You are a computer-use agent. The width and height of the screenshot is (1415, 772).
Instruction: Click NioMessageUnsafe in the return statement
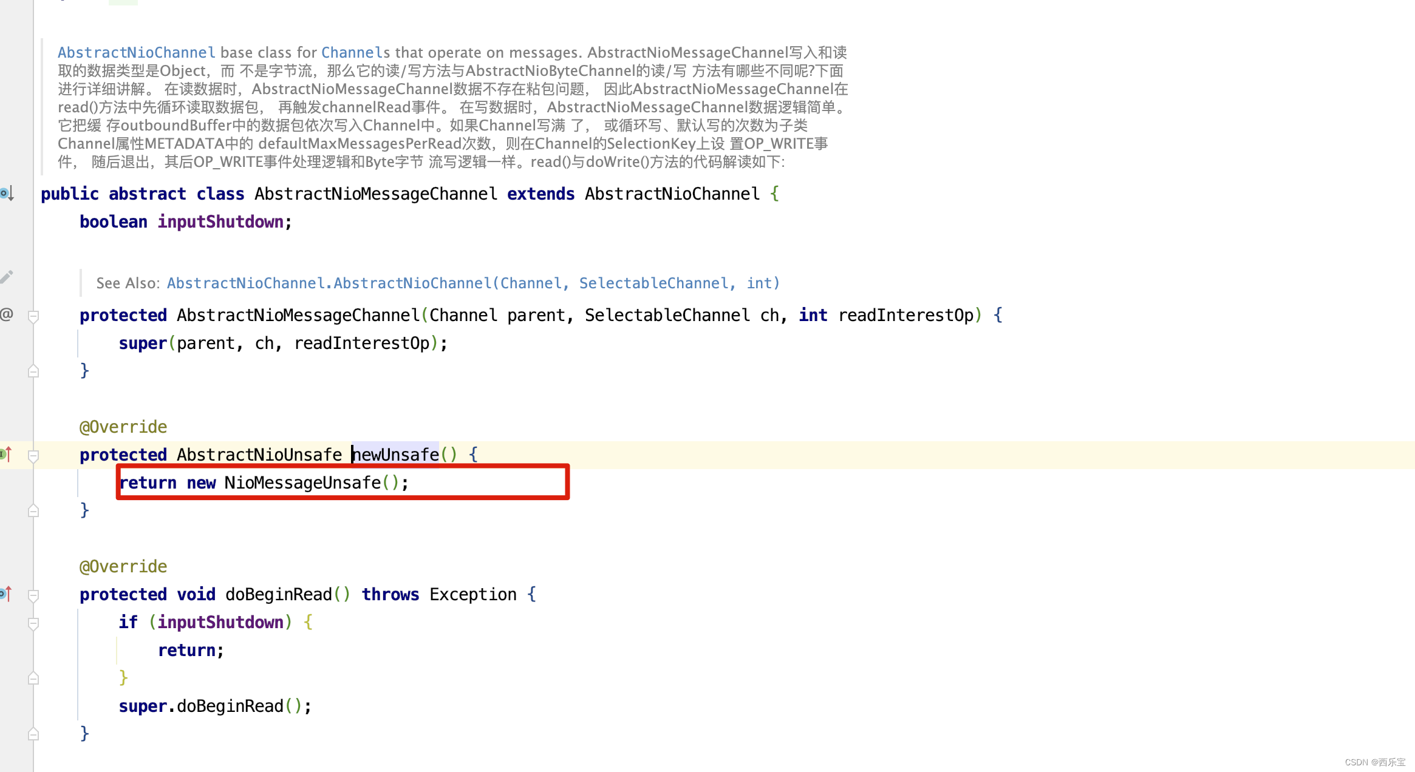tap(302, 483)
